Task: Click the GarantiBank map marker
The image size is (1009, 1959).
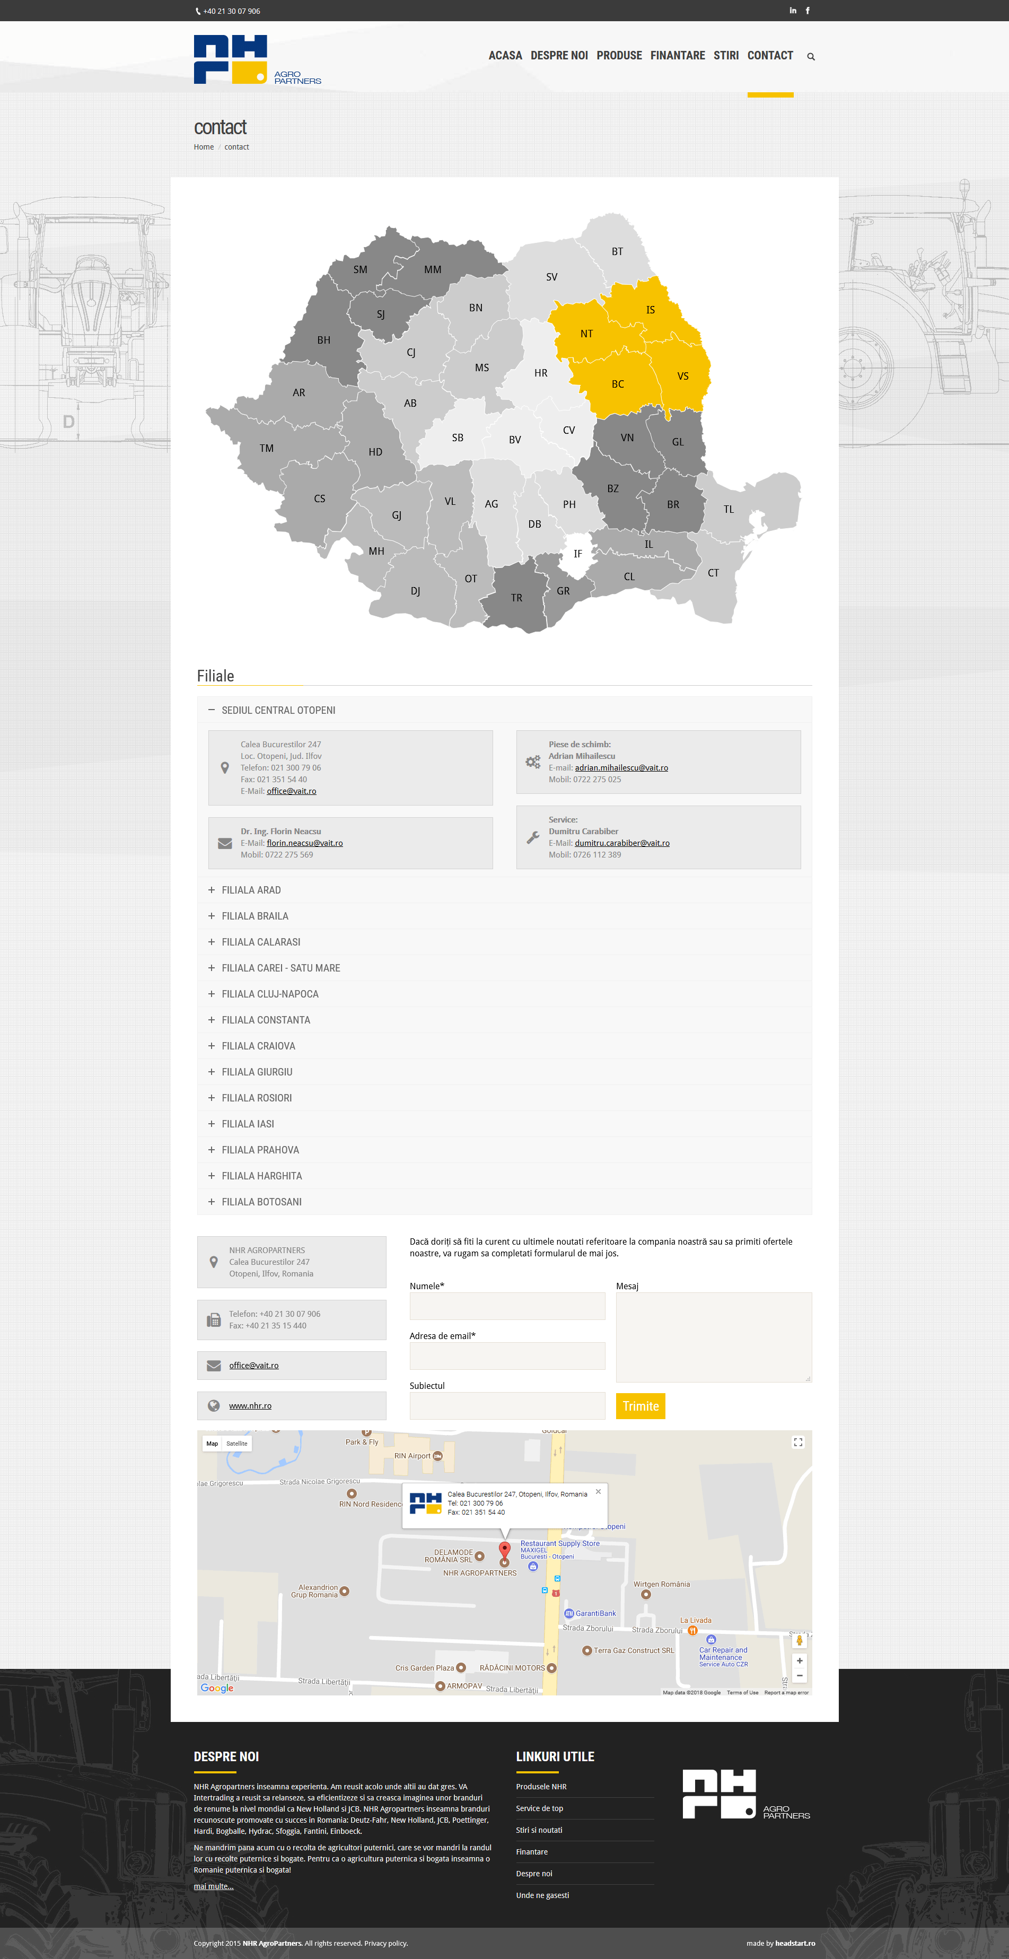Action: point(569,1613)
